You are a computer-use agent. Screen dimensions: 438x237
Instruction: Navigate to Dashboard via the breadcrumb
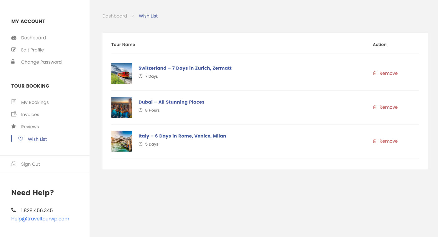click(115, 16)
